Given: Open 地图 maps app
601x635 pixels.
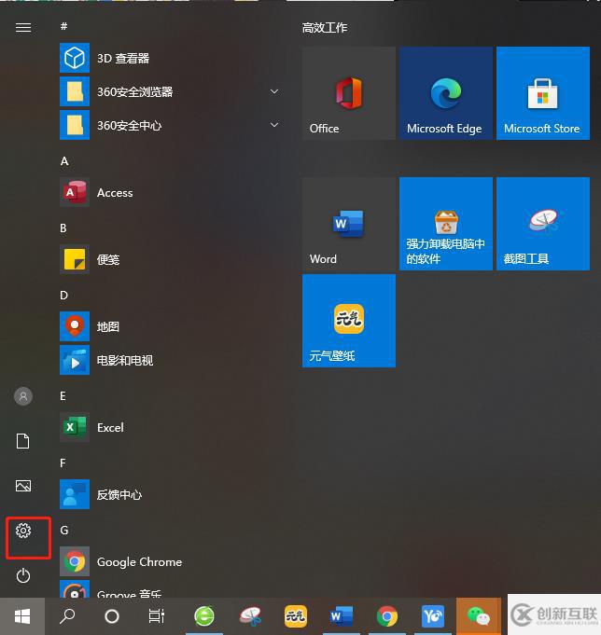Looking at the screenshot, I should pos(170,326).
